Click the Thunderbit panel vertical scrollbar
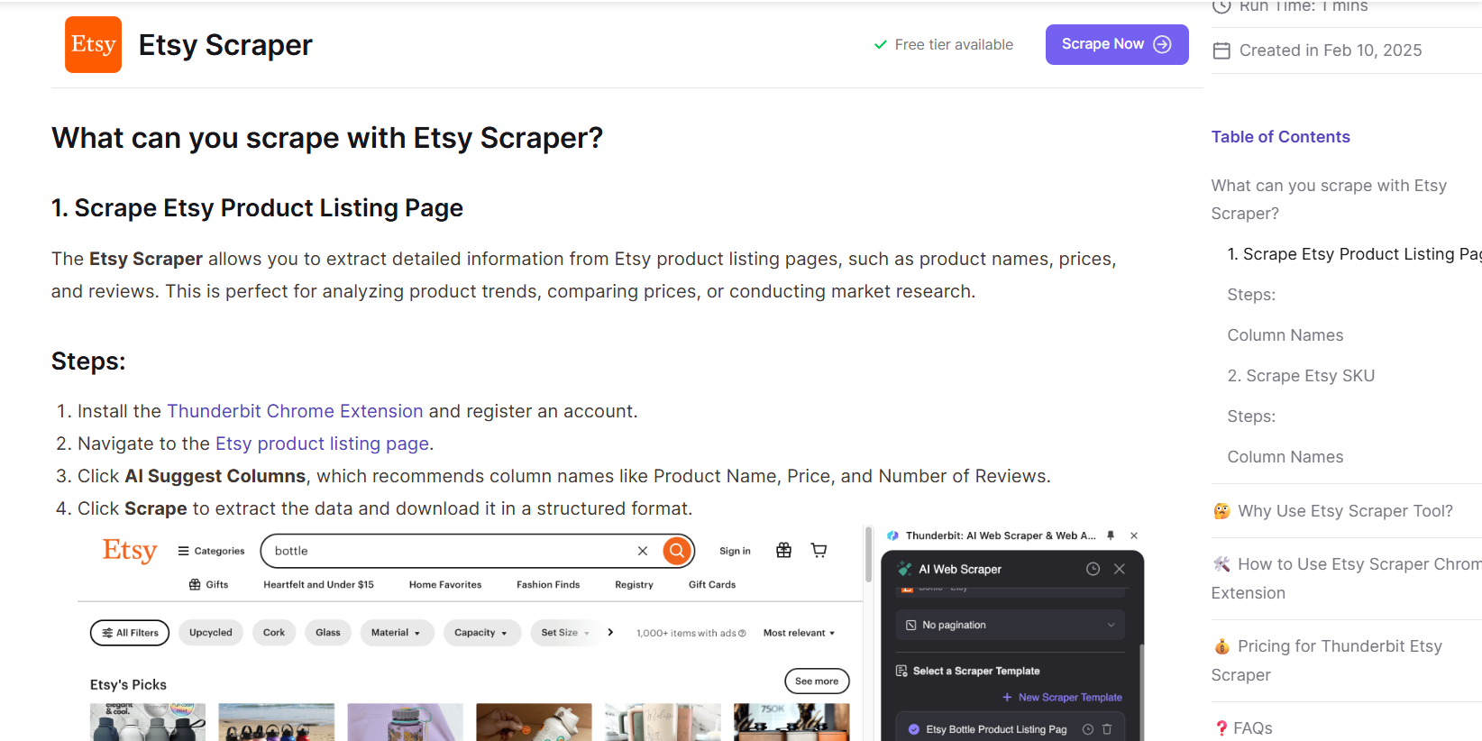 coord(1142,685)
